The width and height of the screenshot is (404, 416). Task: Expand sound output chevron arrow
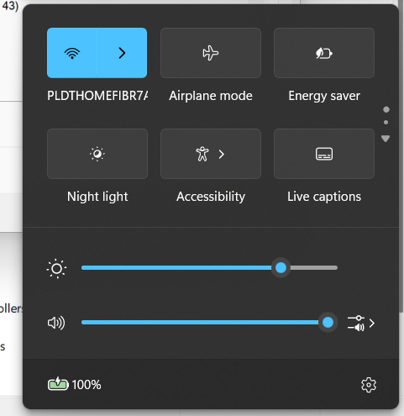click(371, 324)
